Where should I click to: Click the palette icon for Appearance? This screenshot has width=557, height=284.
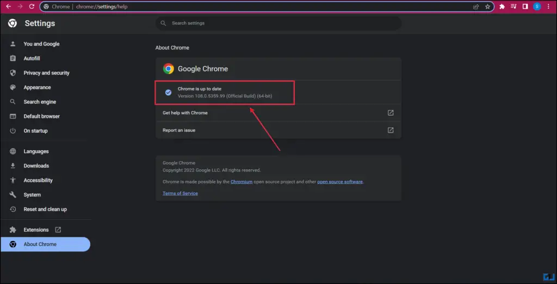pyautogui.click(x=13, y=88)
